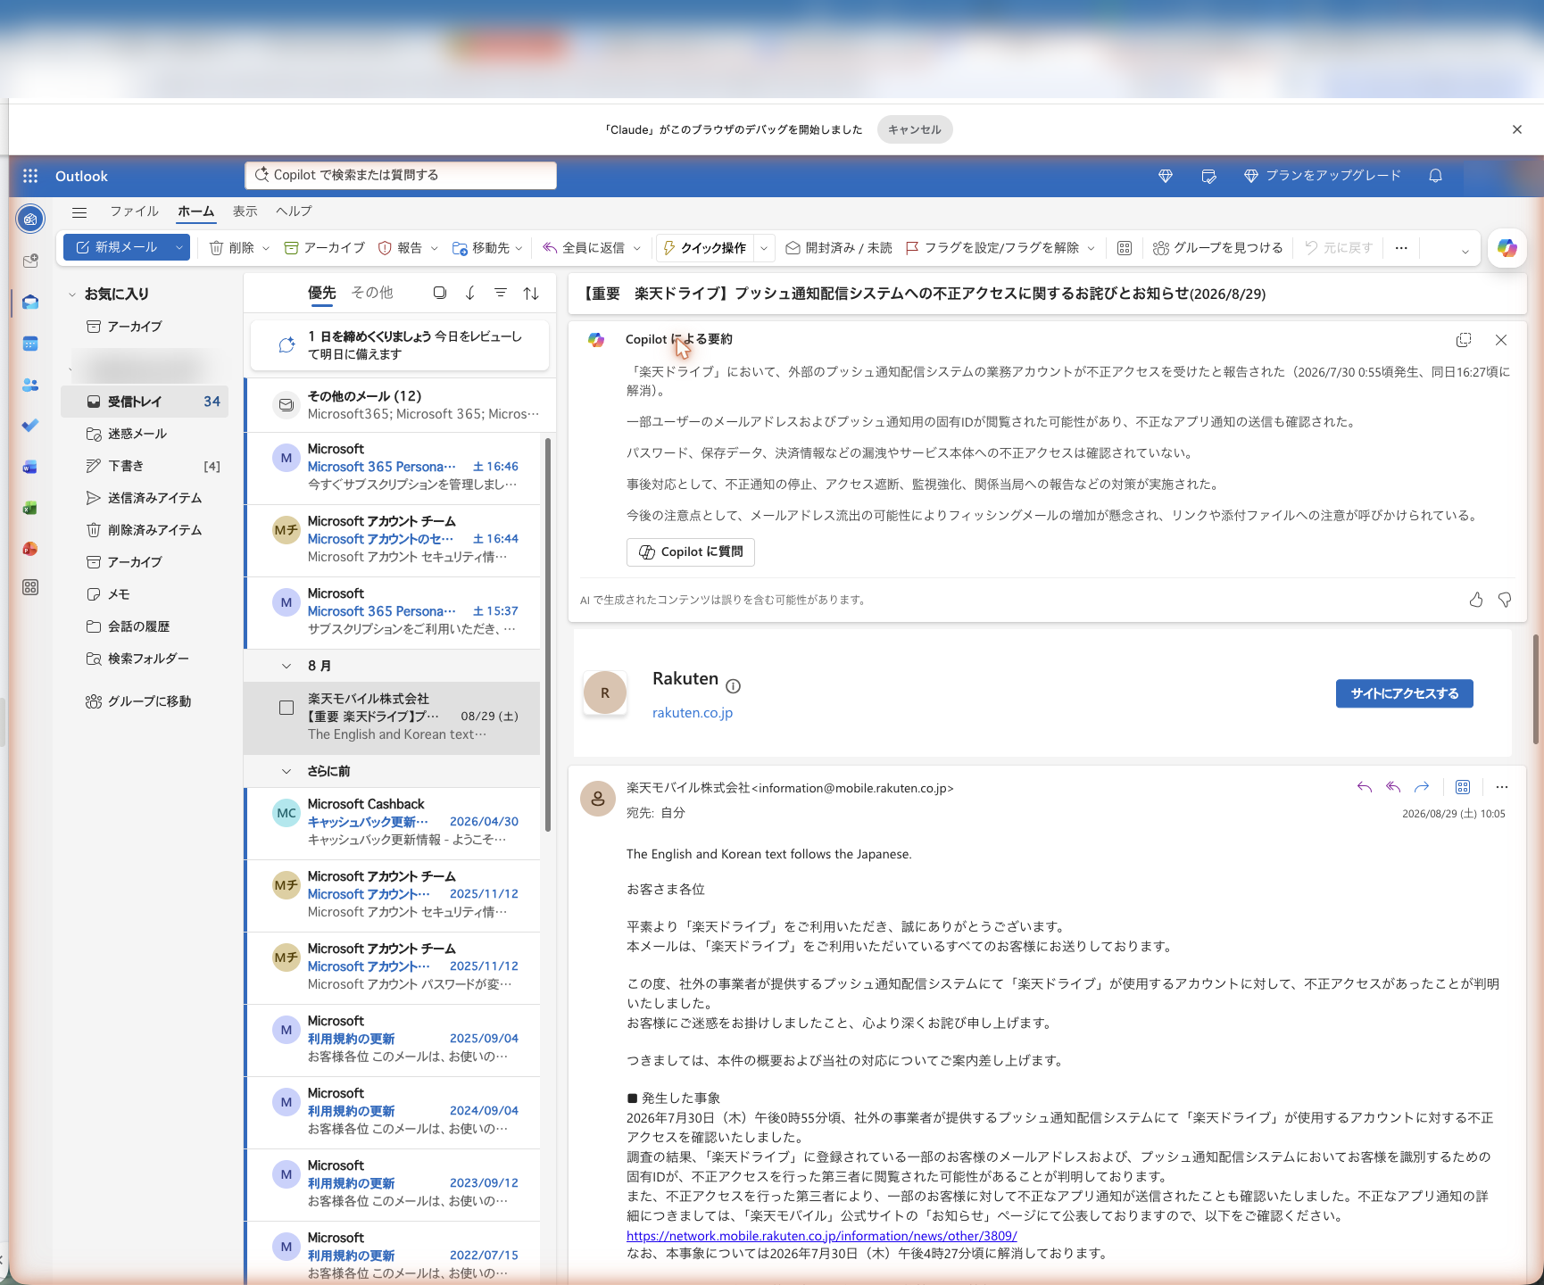
Task: Click the diamond premium icon in header
Action: point(1166,176)
